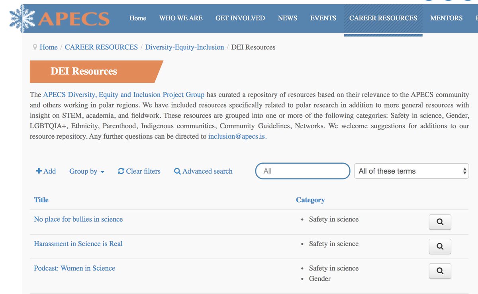
Task: Open the Group by dropdown
Action: point(87,171)
